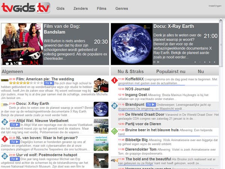Open the Nederland van boven thumbnail

point(101,143)
